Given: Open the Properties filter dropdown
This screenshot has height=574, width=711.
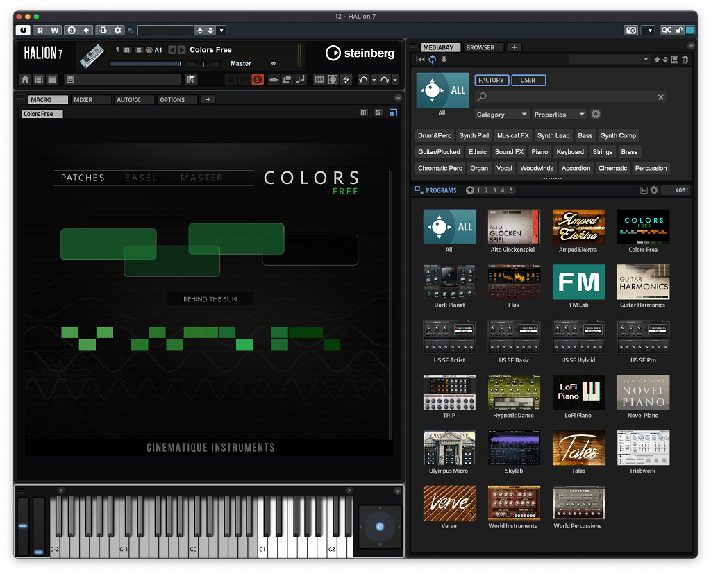Looking at the screenshot, I should [x=559, y=115].
